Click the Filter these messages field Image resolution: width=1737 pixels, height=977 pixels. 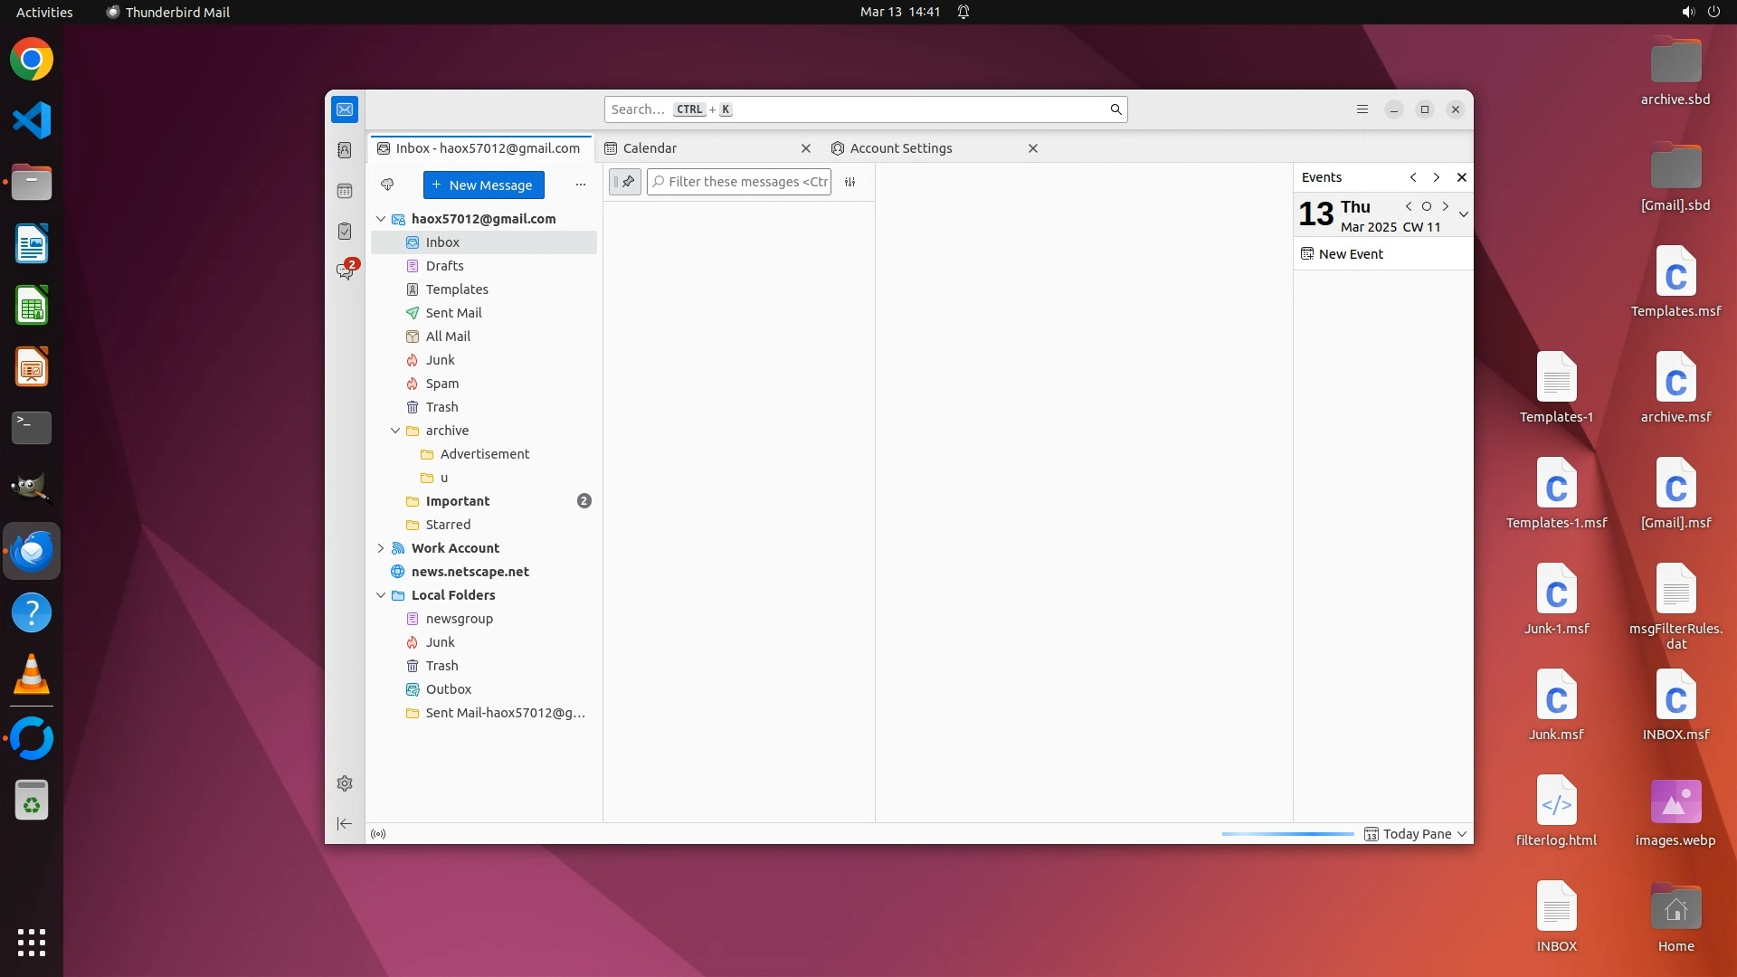coord(746,182)
